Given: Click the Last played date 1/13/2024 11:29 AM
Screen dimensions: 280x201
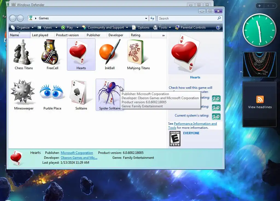Looking at the screenshot, I should pos(75,163).
